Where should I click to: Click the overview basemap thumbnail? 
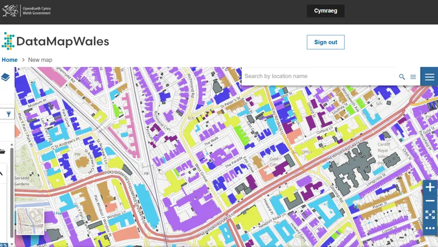[31, 221]
